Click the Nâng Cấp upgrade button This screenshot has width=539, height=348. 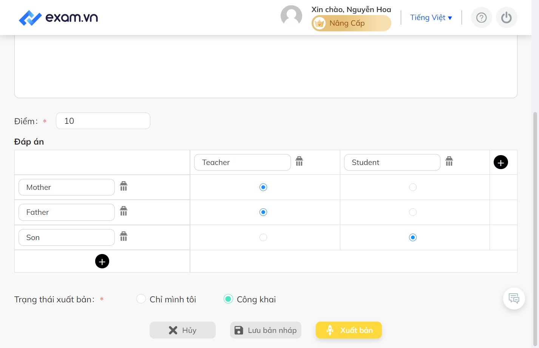[351, 23]
